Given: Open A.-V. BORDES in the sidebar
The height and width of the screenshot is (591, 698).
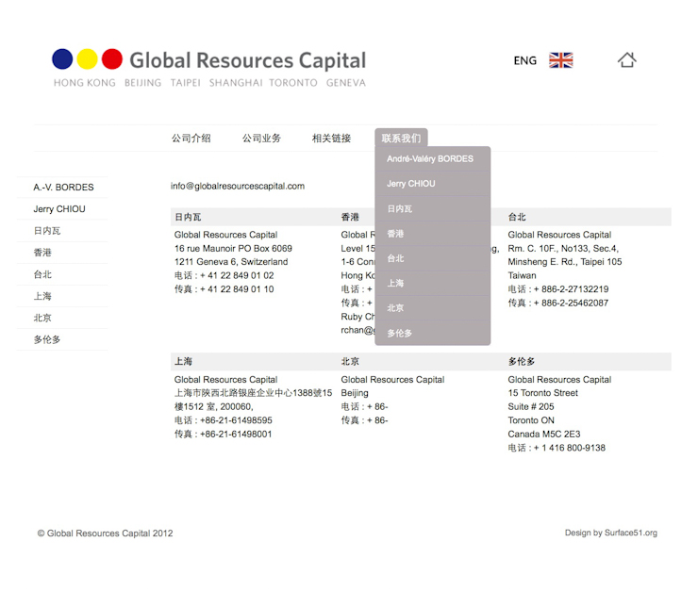Looking at the screenshot, I should (63, 188).
